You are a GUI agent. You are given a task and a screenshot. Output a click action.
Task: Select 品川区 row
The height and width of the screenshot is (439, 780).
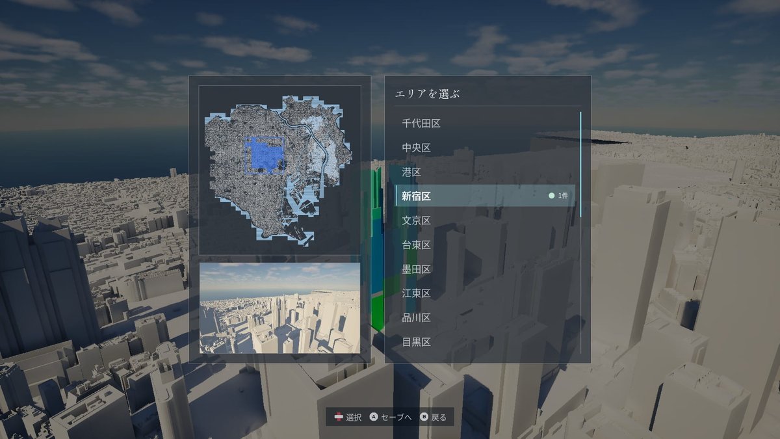[485, 317]
